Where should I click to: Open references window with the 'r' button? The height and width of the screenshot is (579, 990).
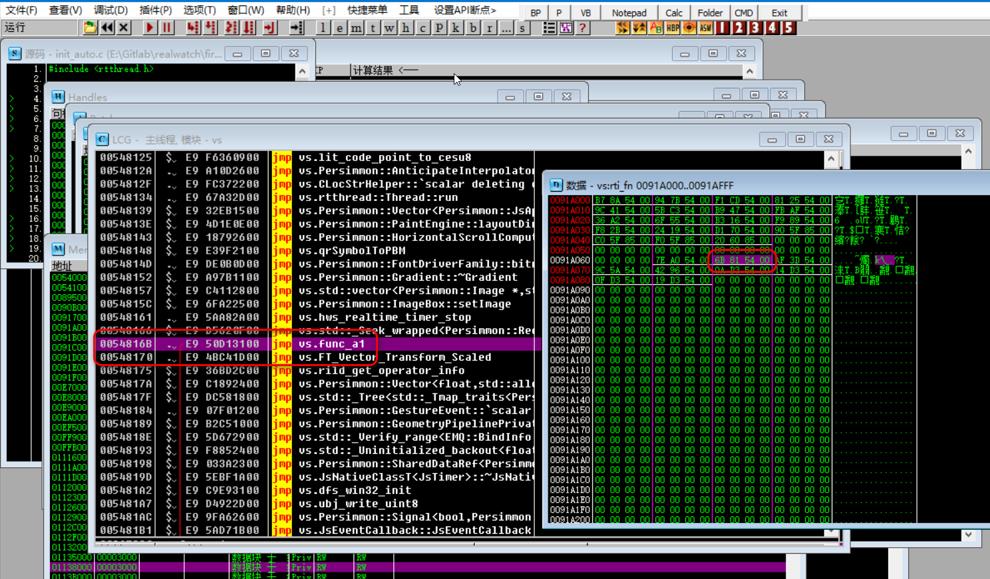489,27
